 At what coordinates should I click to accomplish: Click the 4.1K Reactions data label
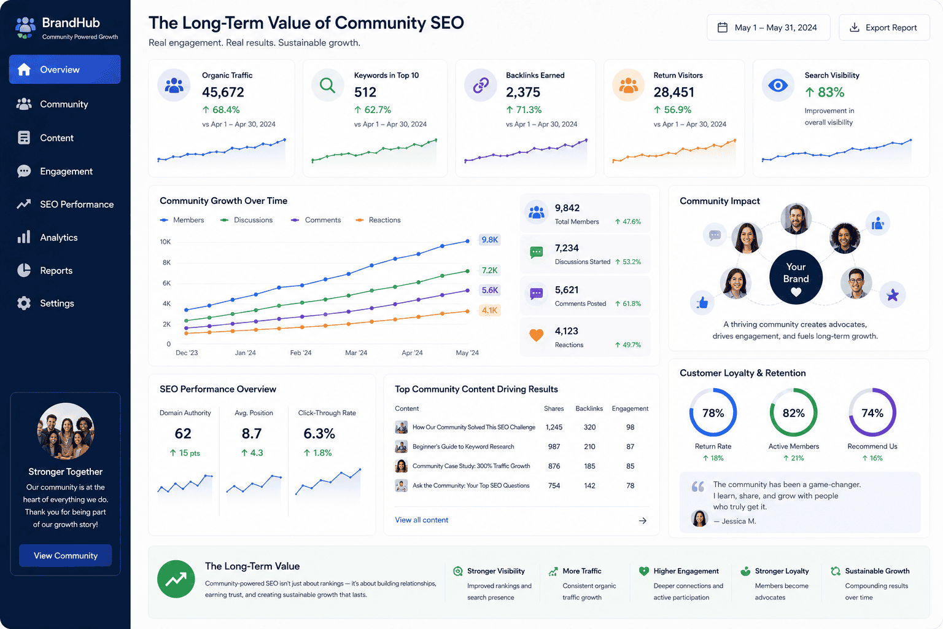click(x=490, y=310)
